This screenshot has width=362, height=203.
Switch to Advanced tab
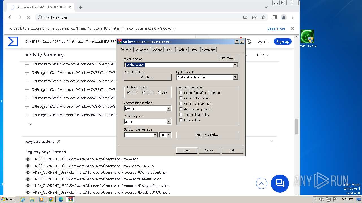point(141,50)
